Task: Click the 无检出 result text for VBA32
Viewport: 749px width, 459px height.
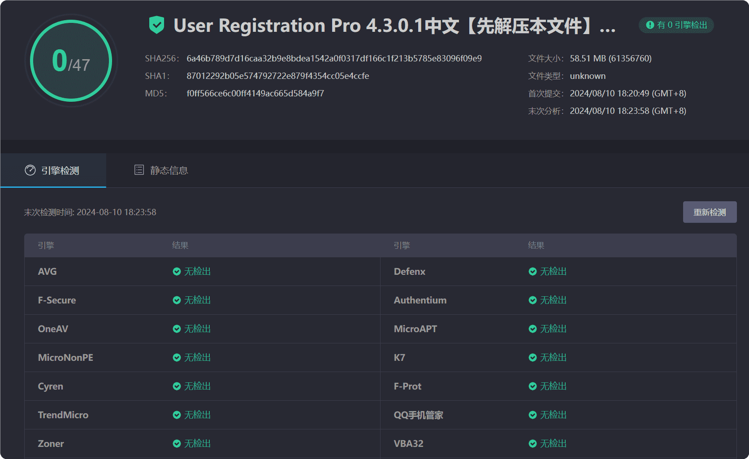Action: tap(553, 444)
